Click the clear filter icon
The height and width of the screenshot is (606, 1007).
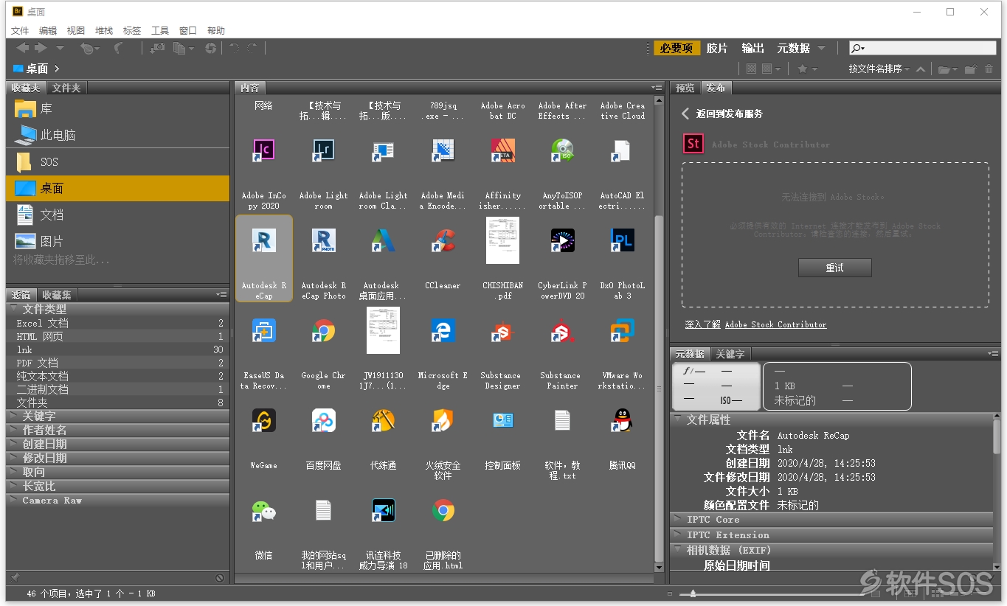[x=220, y=577]
